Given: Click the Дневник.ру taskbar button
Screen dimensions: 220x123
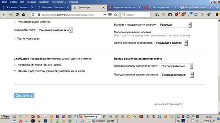Looking at the screenshot, I should (x=90, y=117).
